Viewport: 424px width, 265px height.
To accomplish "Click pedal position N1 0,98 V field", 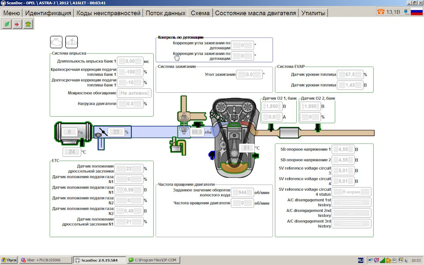I will point(129,190).
